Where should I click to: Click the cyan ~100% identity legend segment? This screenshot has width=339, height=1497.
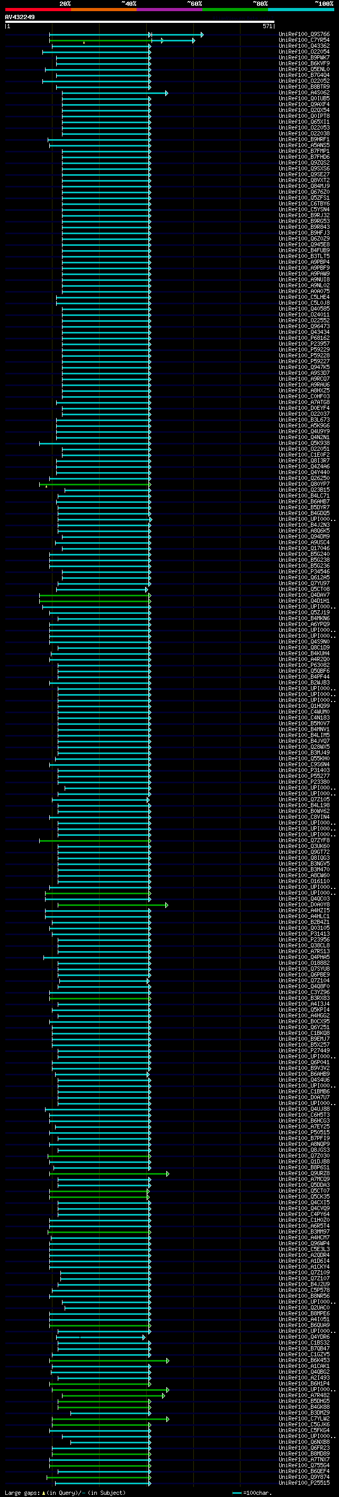301,10
